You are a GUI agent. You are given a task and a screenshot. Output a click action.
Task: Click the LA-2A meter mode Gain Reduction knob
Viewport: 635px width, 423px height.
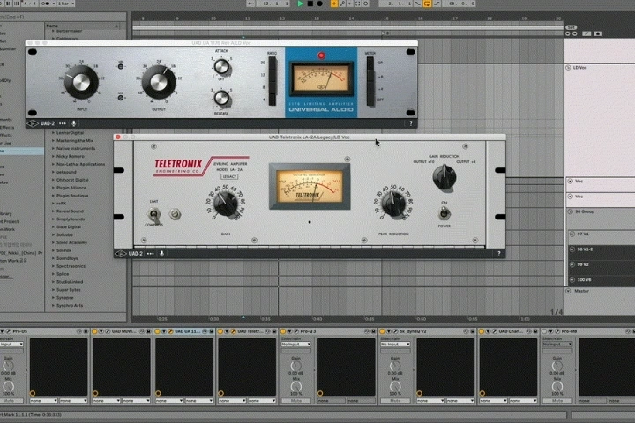(x=444, y=177)
